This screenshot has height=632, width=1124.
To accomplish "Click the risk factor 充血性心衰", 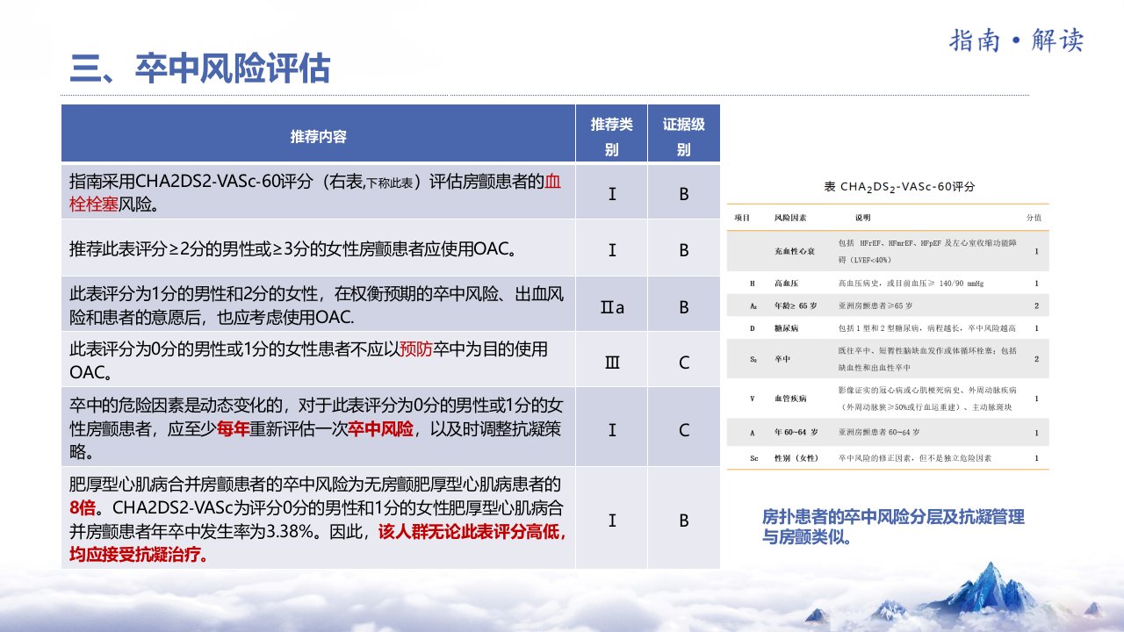I will point(795,251).
